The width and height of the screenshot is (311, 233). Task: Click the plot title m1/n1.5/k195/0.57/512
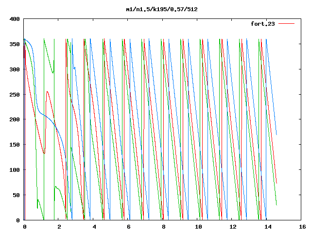point(162,9)
